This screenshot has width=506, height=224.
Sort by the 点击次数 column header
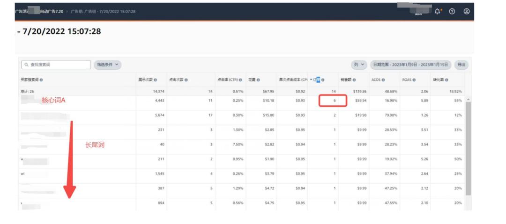176,80
